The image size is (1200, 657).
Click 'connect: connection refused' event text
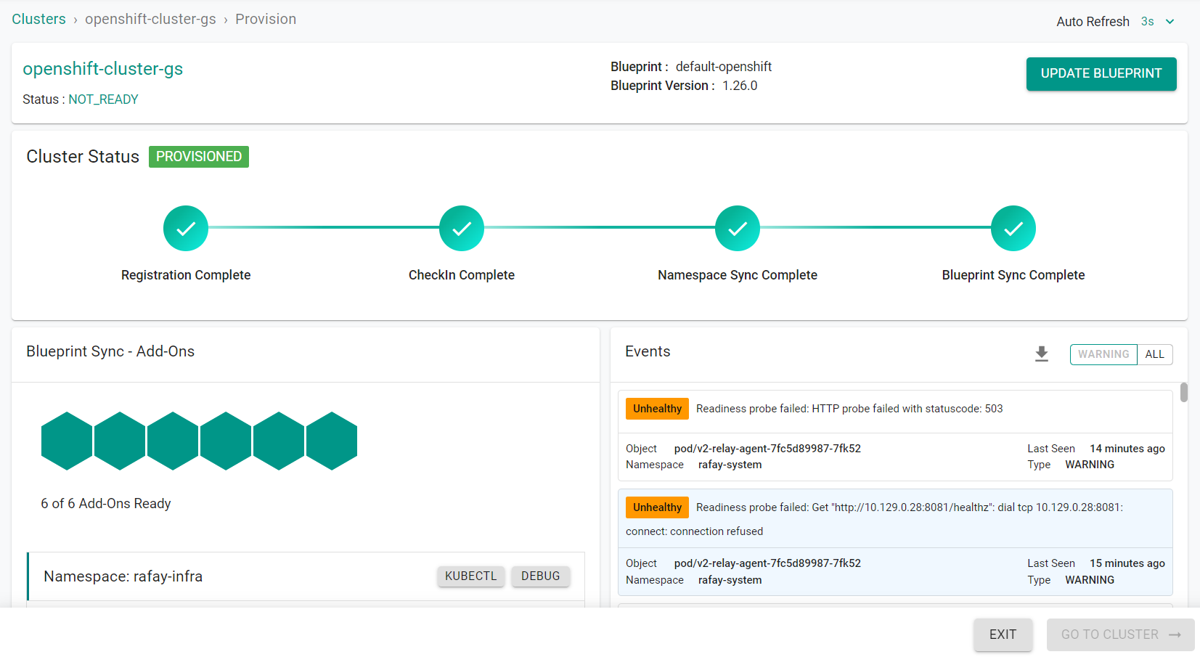695,531
